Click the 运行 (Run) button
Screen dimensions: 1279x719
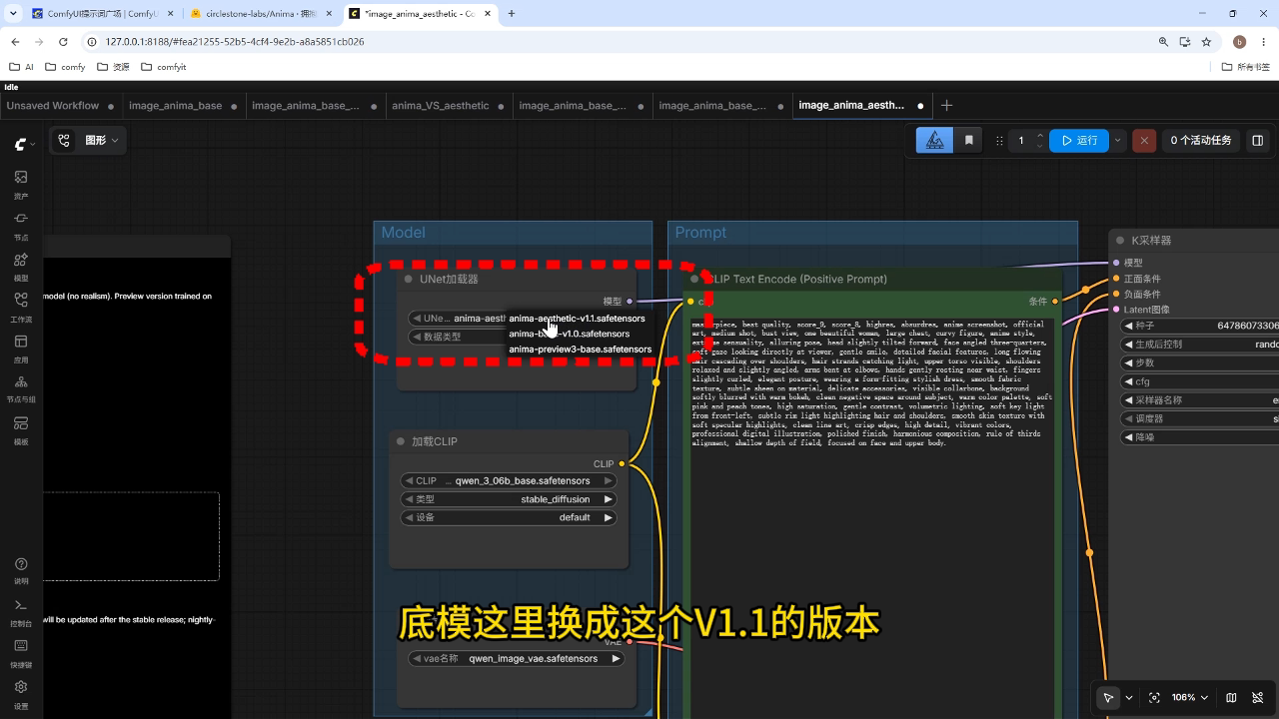pyautogui.click(x=1078, y=141)
